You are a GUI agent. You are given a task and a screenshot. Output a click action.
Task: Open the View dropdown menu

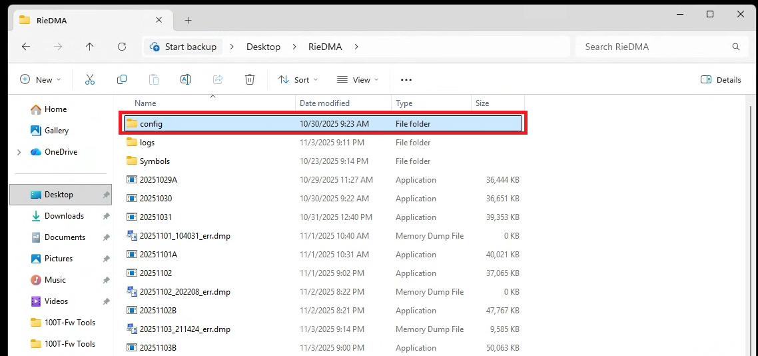tap(357, 79)
